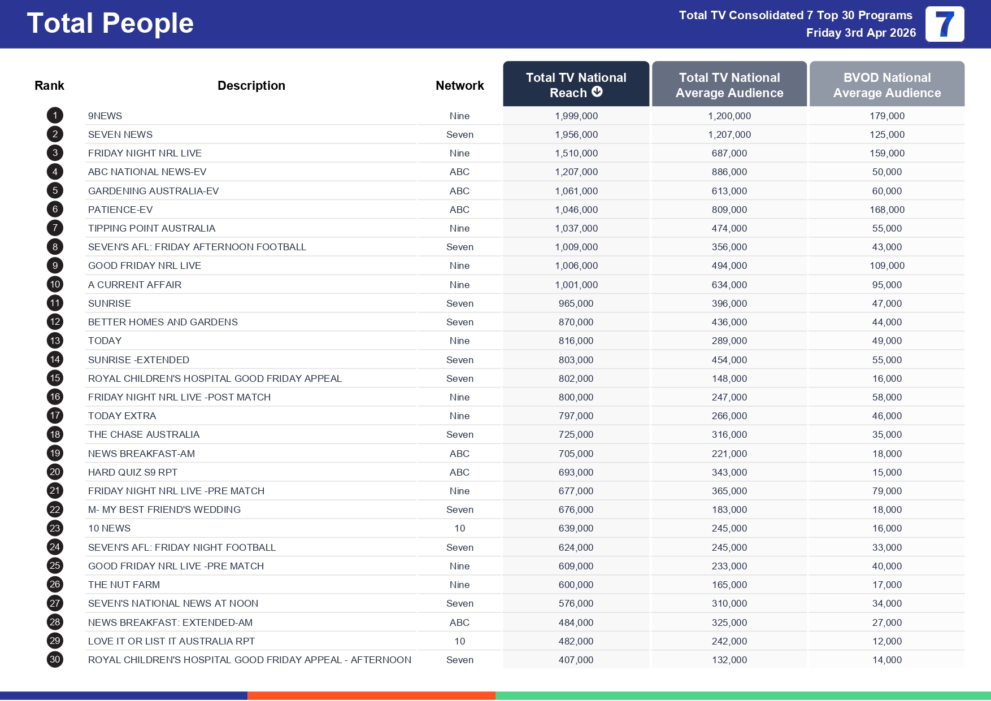Click the Total People title
This screenshot has height=701, width=991.
coord(110,24)
